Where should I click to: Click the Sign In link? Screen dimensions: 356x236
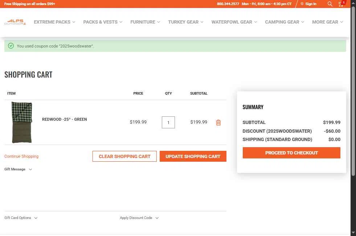point(311,4)
